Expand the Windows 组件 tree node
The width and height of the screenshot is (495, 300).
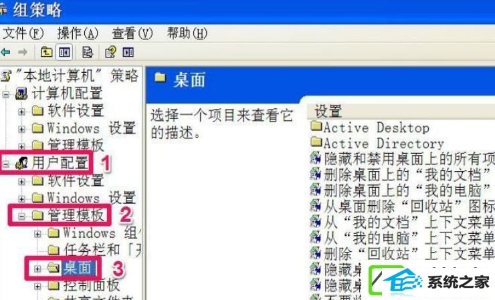pyautogui.click(x=37, y=234)
